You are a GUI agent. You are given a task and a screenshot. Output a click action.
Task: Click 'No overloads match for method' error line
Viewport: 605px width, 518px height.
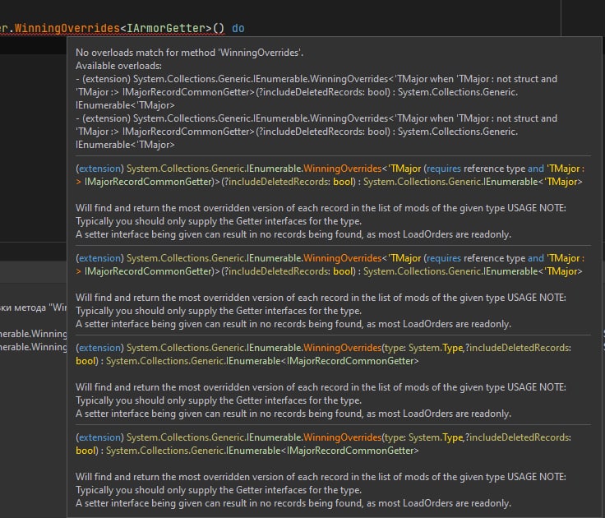coord(189,53)
